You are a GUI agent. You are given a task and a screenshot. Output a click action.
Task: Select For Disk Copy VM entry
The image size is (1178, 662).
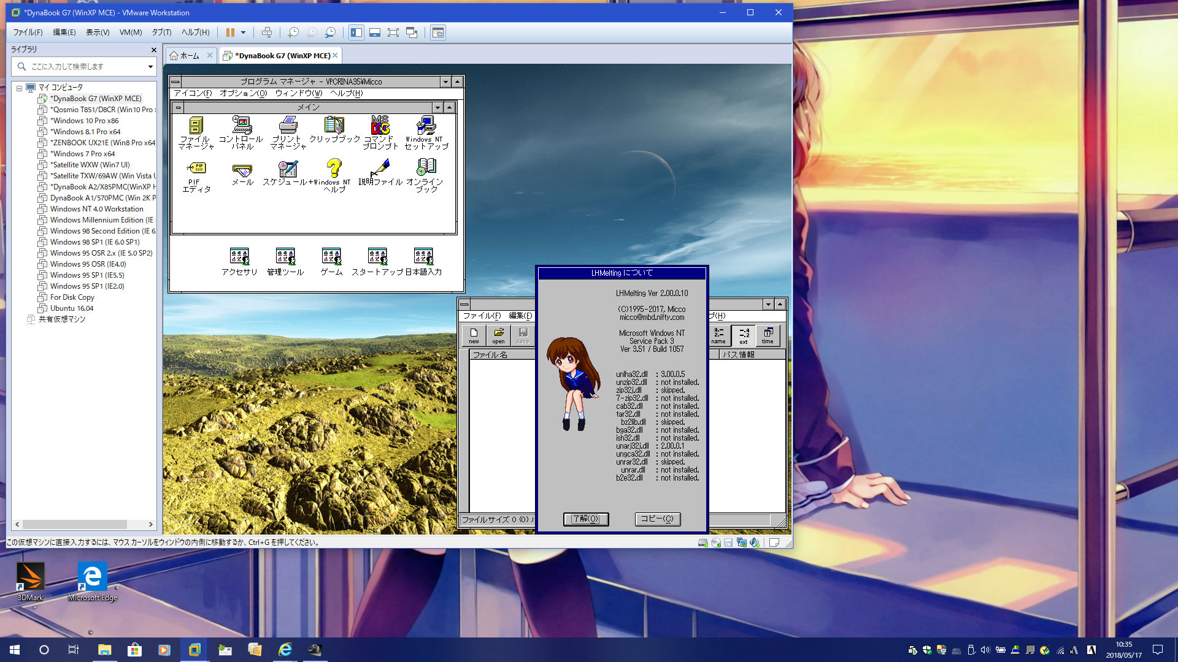click(72, 297)
